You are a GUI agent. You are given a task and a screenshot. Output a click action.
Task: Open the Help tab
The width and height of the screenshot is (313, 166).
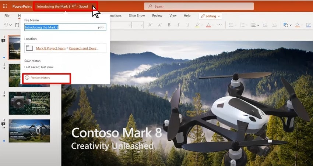(187, 15)
